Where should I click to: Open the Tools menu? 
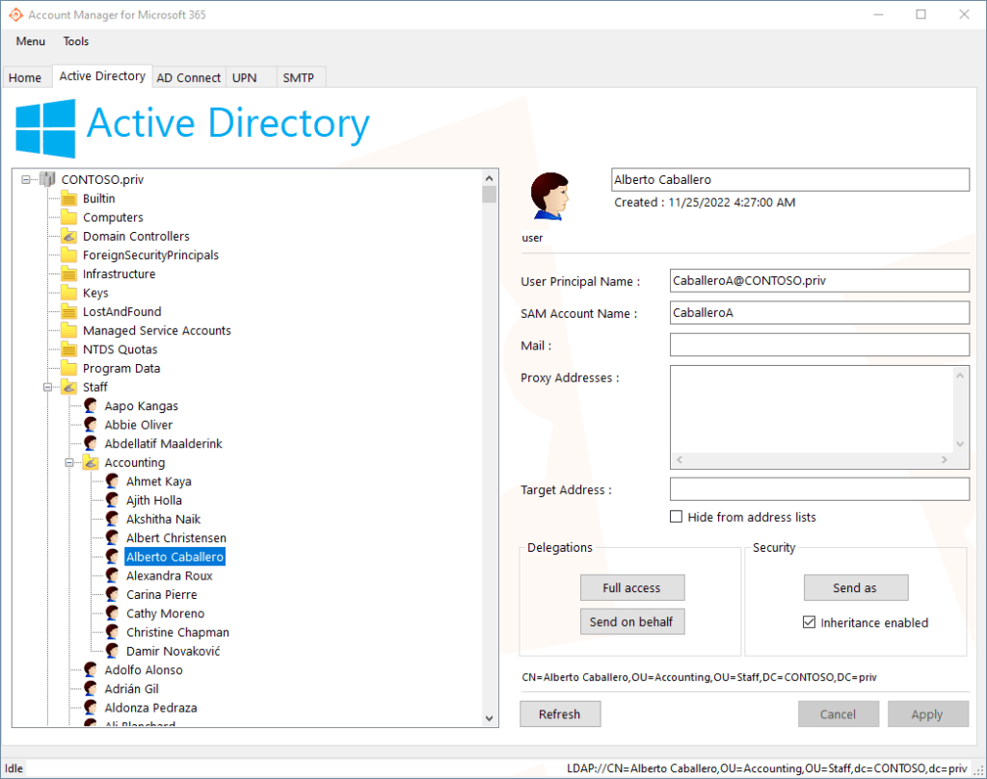[x=75, y=41]
